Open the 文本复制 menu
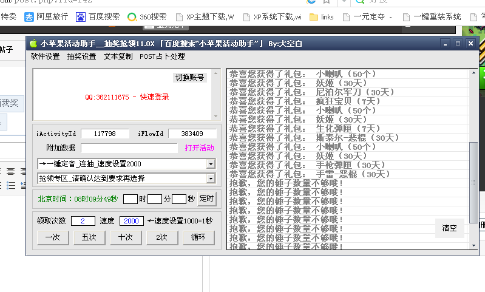This screenshot has height=292, width=485. click(118, 56)
